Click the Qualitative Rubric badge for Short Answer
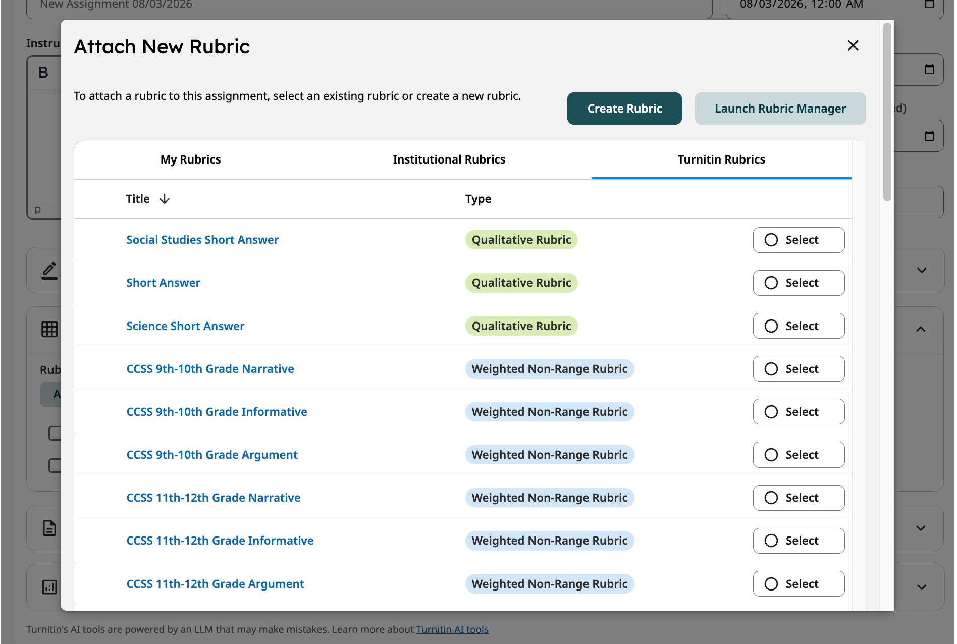Screen dimensions: 957x644 pyautogui.click(x=521, y=283)
